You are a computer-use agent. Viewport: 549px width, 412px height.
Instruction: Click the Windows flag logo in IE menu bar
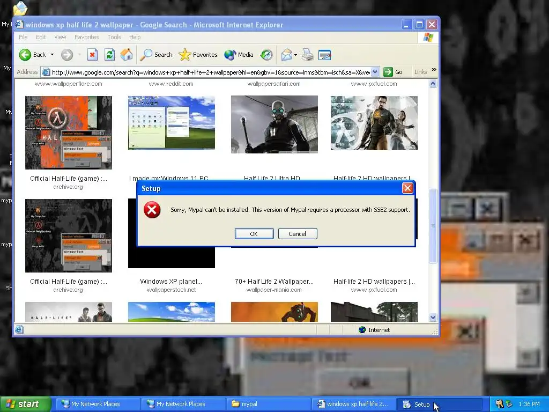pyautogui.click(x=428, y=37)
